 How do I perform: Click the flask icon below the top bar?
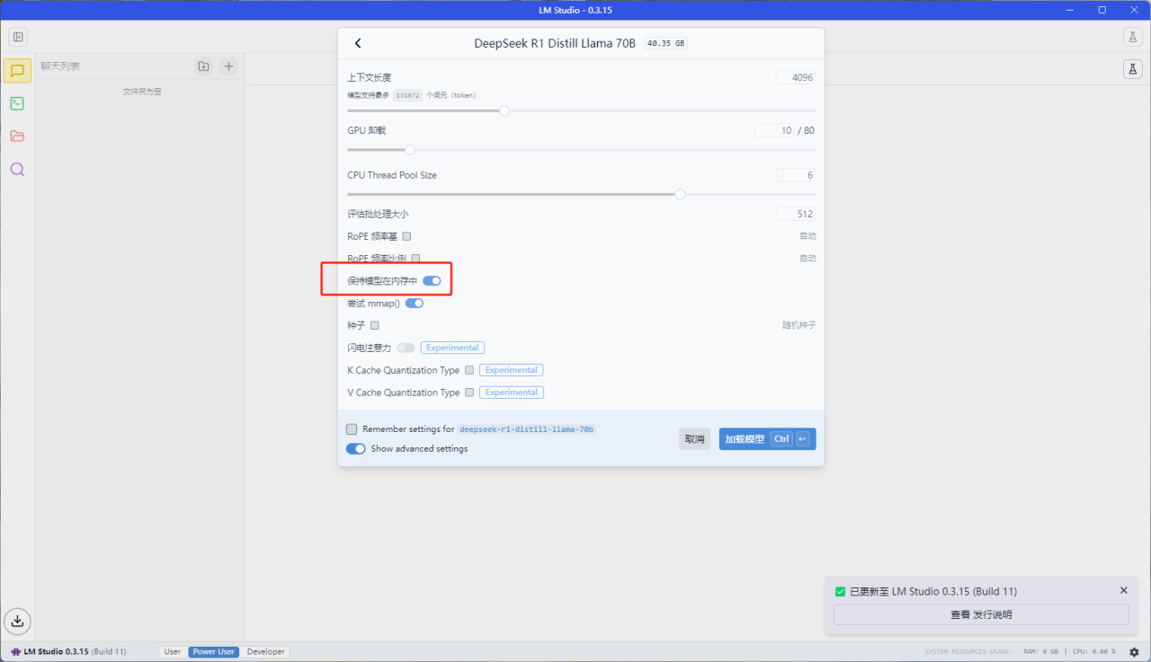tap(1132, 69)
